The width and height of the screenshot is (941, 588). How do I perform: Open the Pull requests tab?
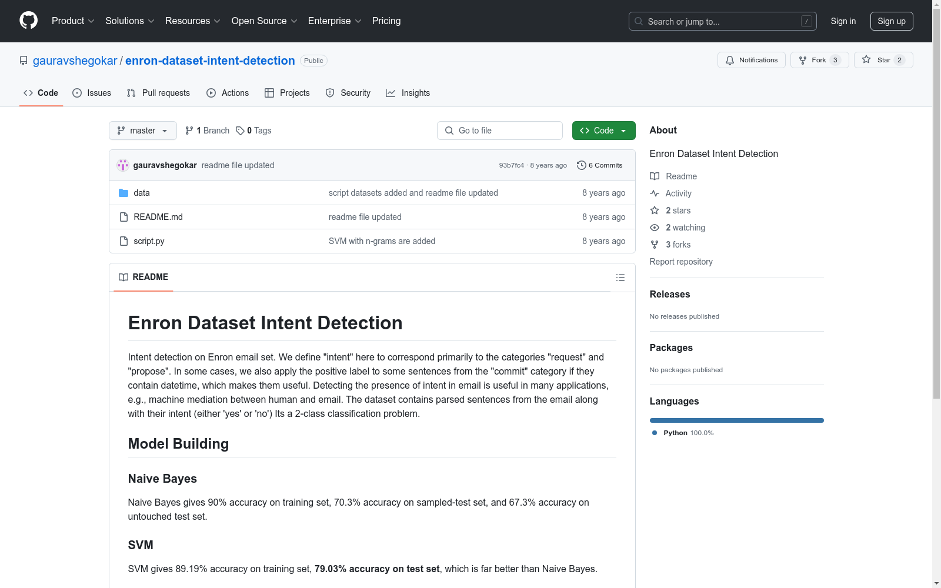[158, 93]
